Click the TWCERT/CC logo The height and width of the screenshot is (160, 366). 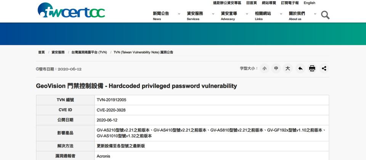[x=71, y=10]
